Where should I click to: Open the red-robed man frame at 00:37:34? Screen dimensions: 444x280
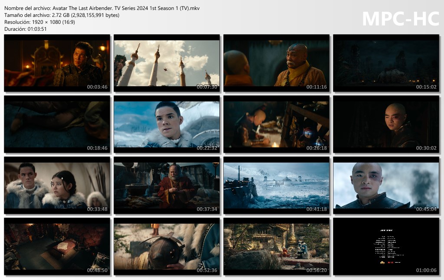pos(166,185)
